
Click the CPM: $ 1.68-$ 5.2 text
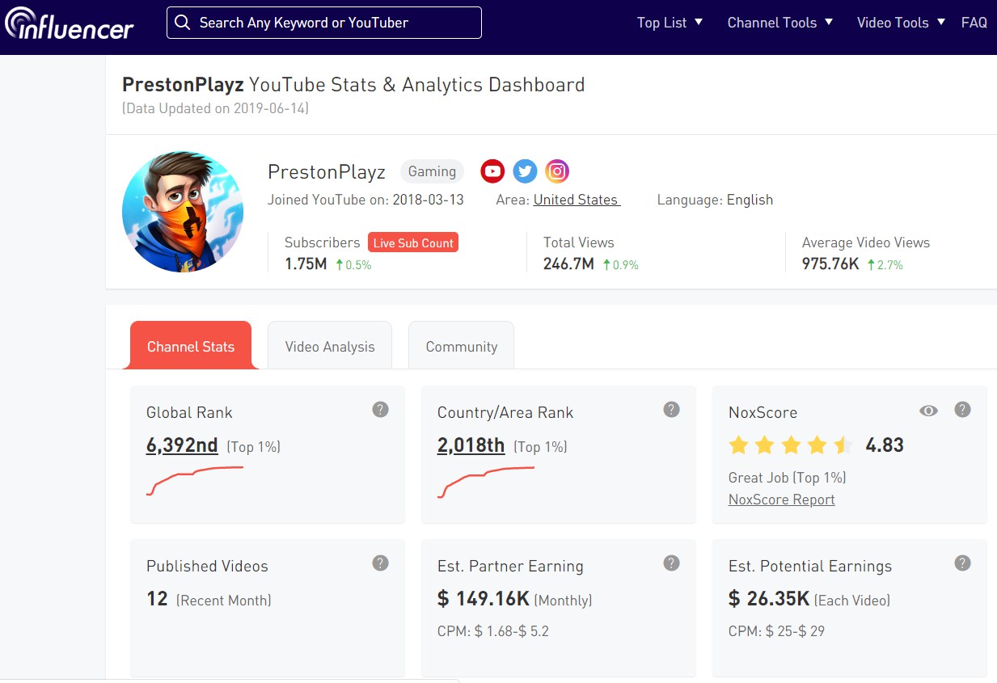pyautogui.click(x=493, y=631)
